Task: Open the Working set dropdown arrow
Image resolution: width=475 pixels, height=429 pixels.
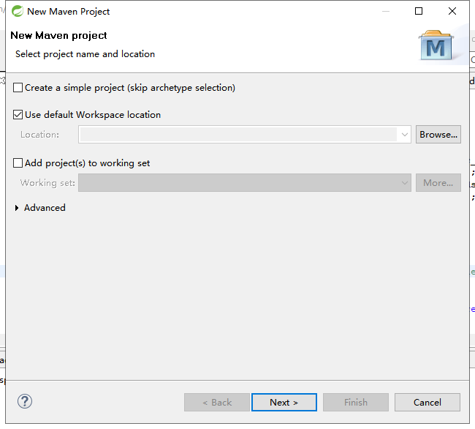Action: (404, 182)
